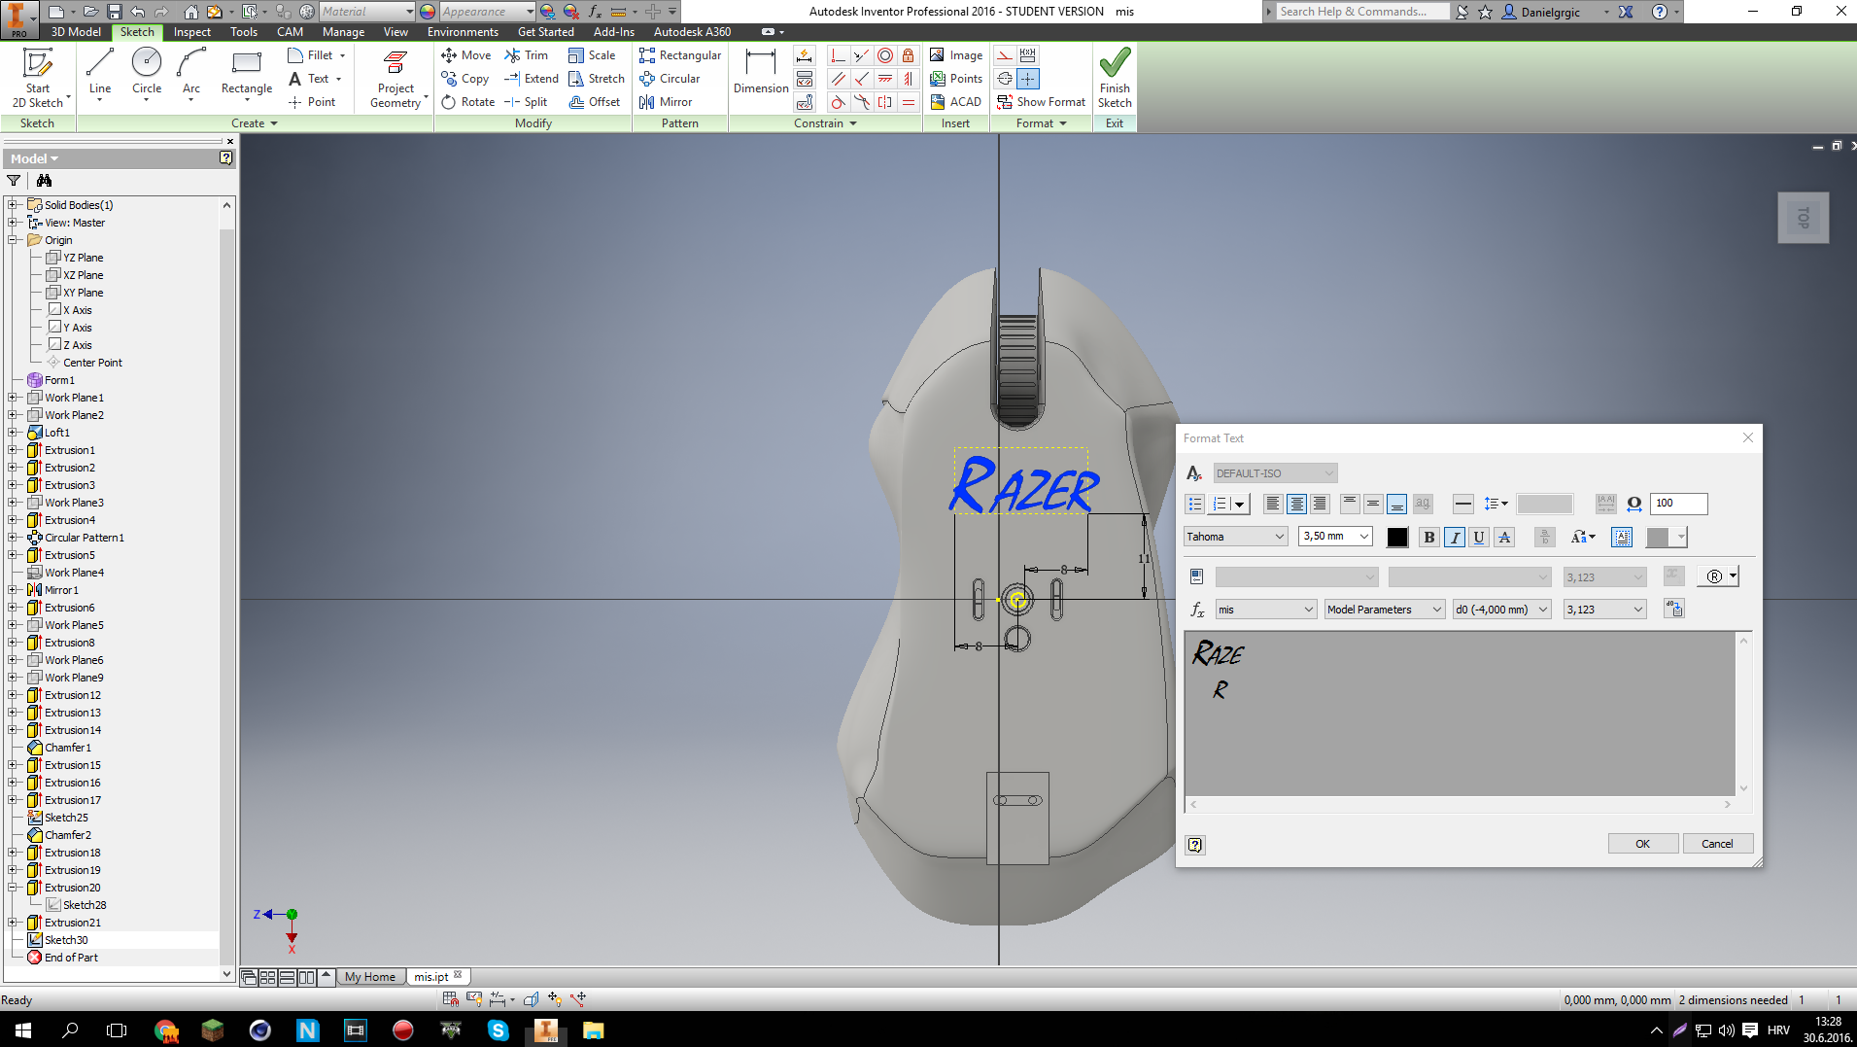Click the Project Geometry tool
This screenshot has height=1047, width=1857.
point(396,78)
